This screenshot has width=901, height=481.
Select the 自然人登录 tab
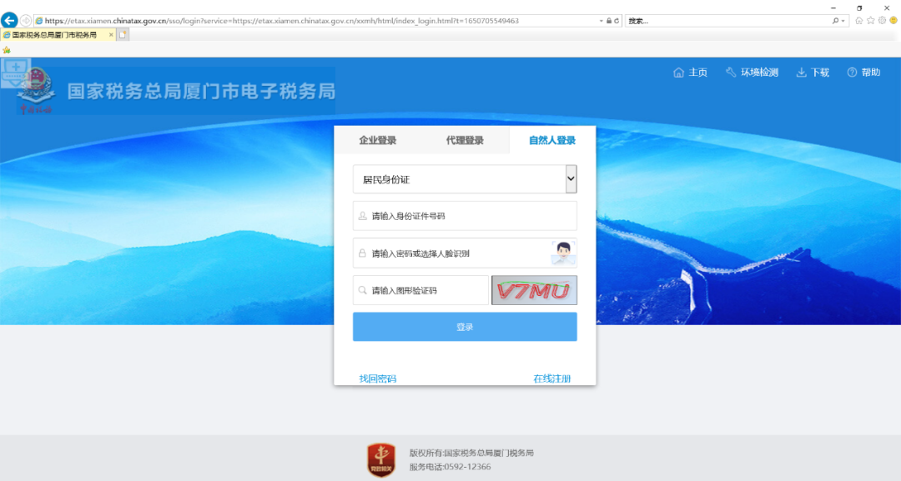click(552, 140)
